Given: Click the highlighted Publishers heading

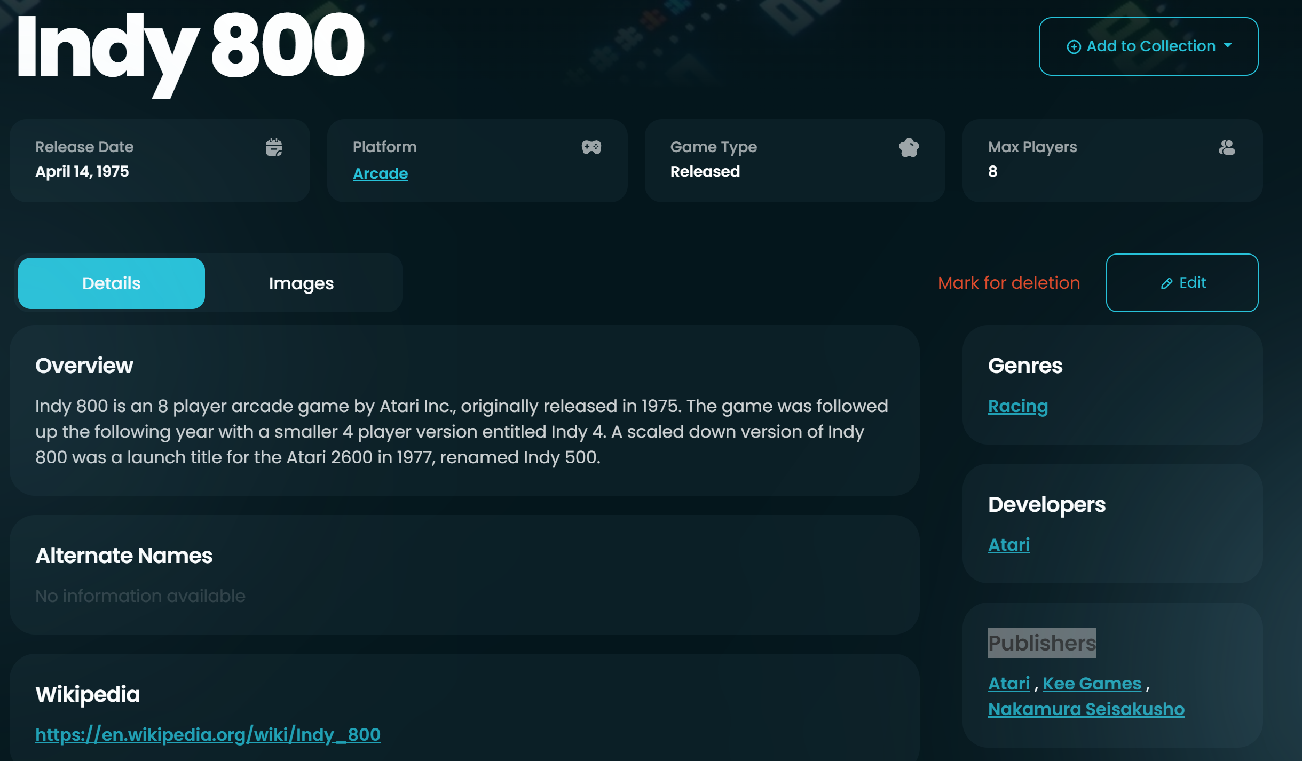Looking at the screenshot, I should click(x=1041, y=643).
